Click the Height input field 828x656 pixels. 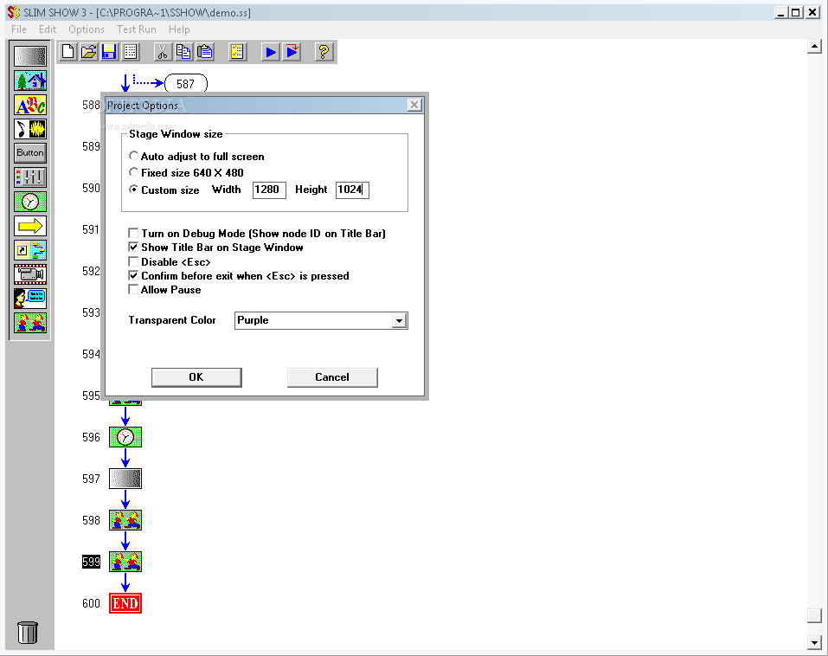[352, 190]
